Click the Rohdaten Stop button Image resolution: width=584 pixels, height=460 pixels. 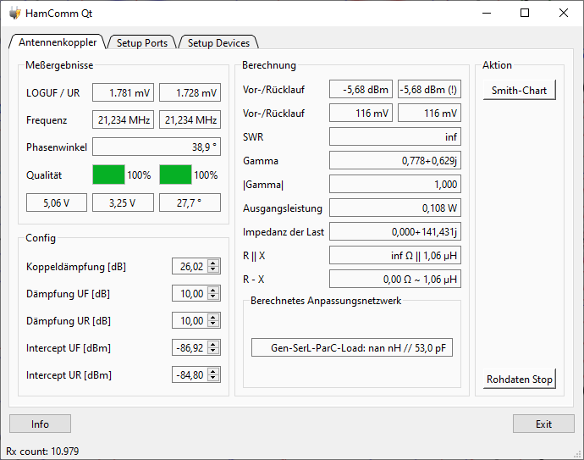point(519,379)
